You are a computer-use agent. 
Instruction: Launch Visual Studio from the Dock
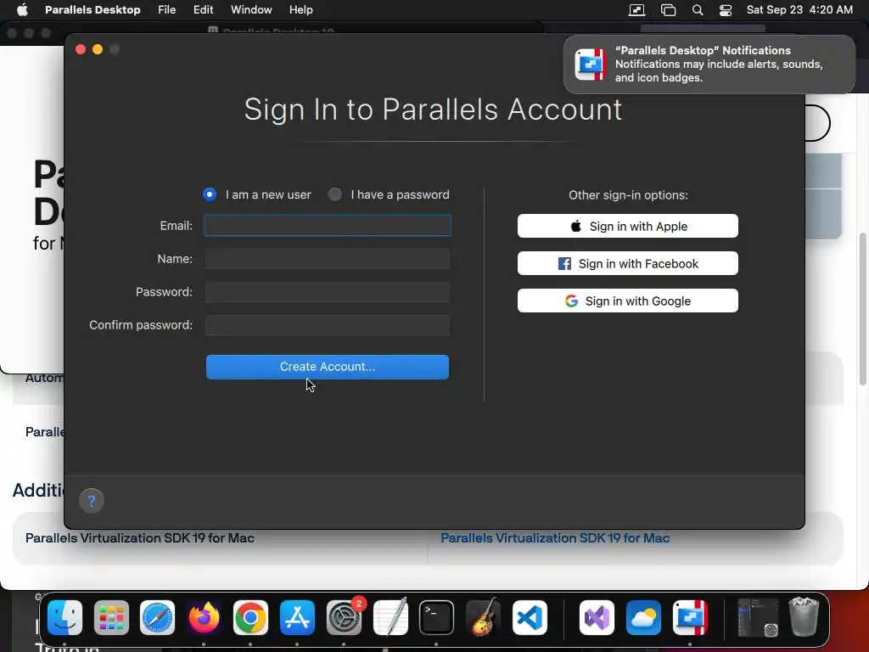pos(597,618)
